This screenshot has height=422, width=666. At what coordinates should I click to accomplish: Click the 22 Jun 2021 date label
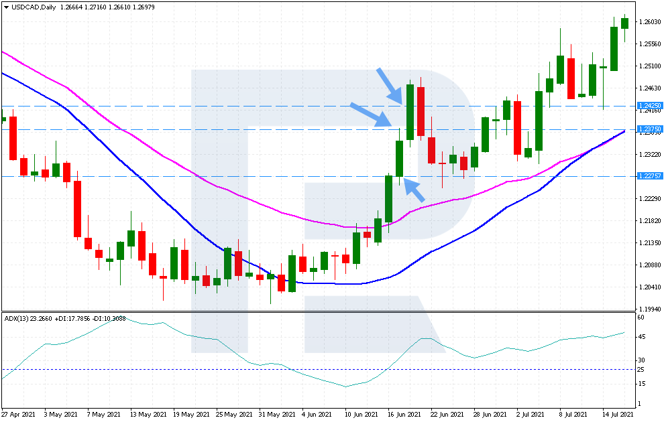point(447,415)
